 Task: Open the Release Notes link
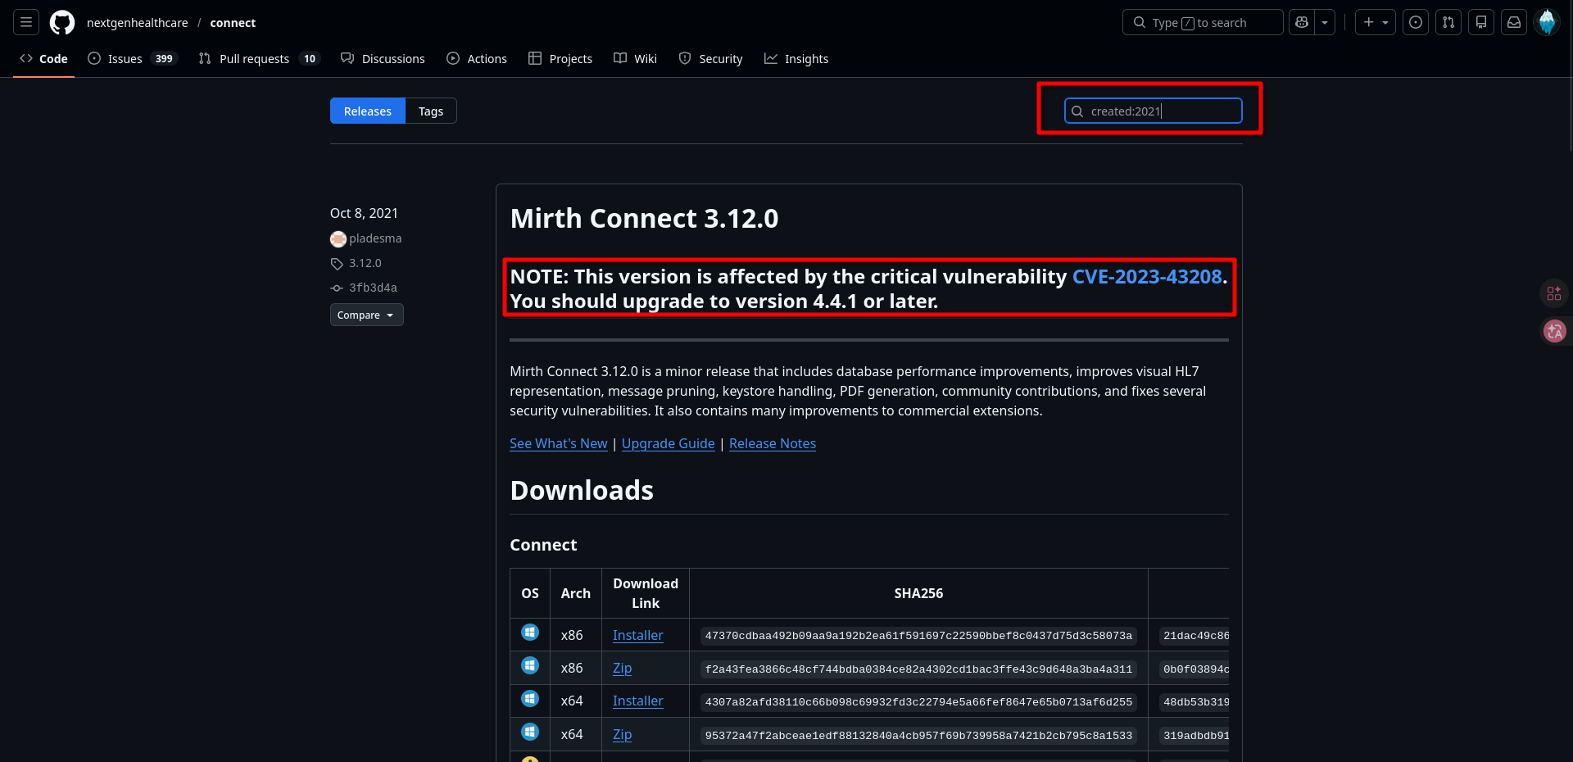click(x=773, y=443)
